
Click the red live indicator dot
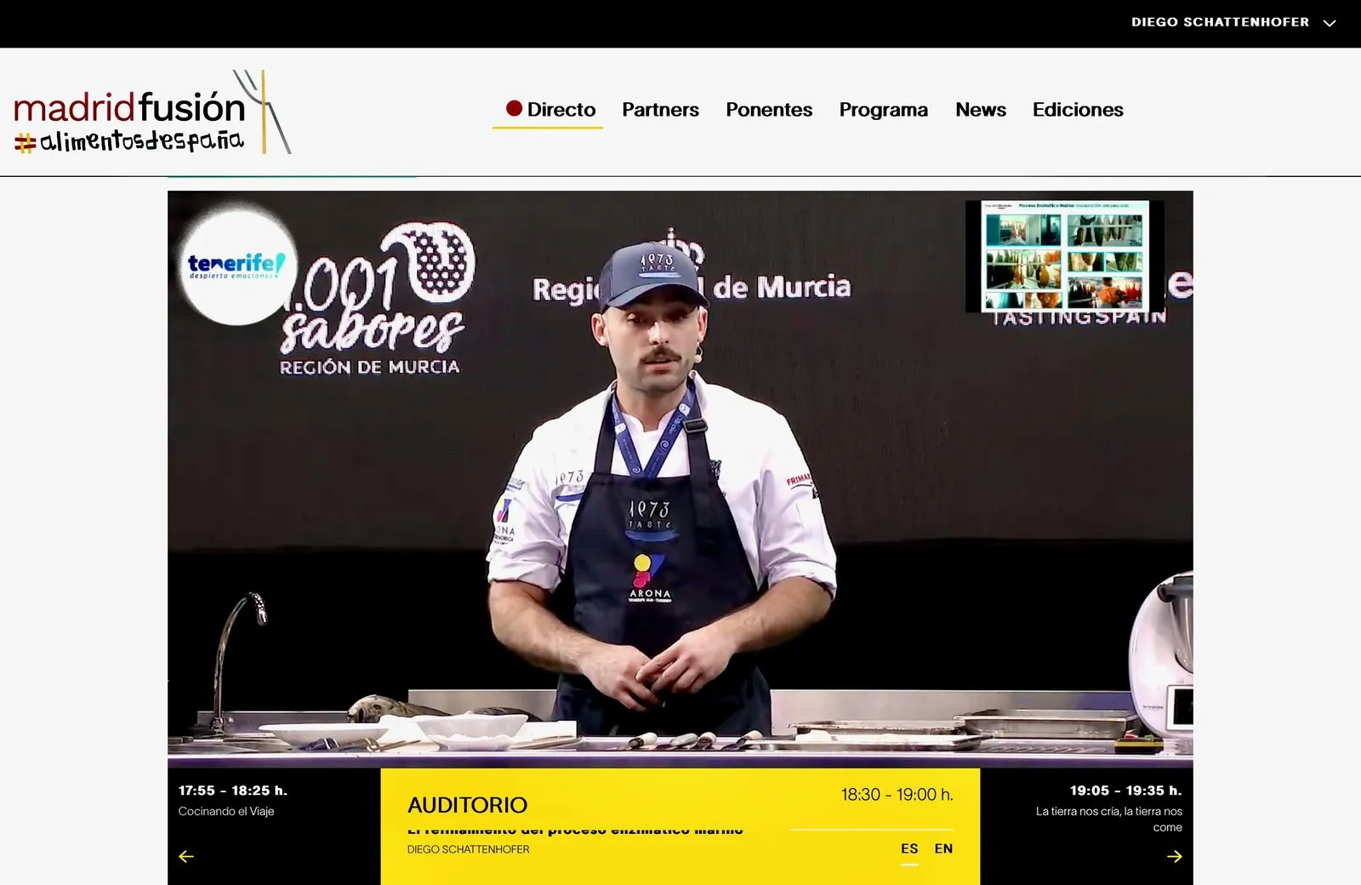click(x=514, y=108)
